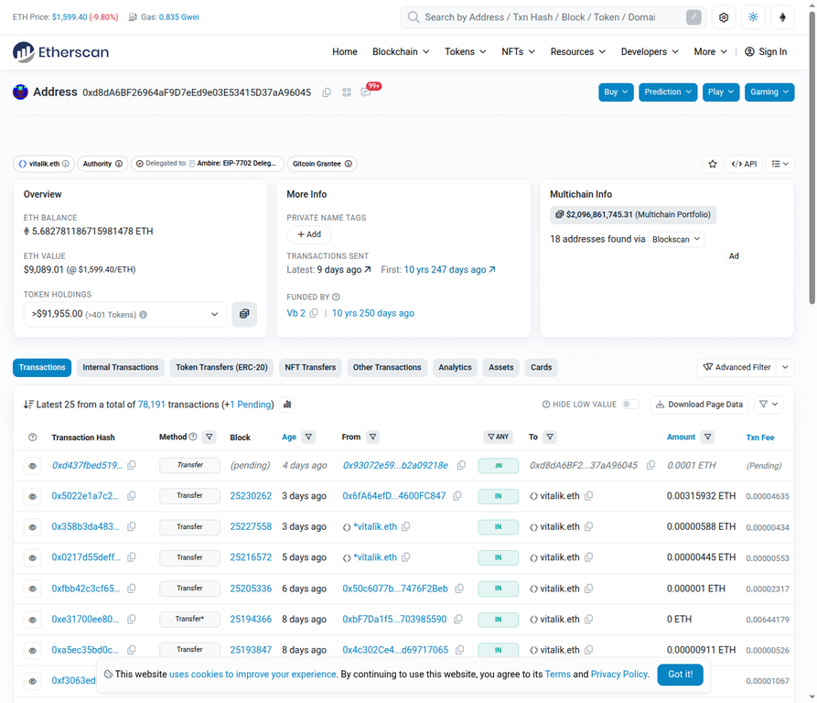Dismiss cookie notice with Got it!
Screen dimensions: 817x703
(x=680, y=675)
